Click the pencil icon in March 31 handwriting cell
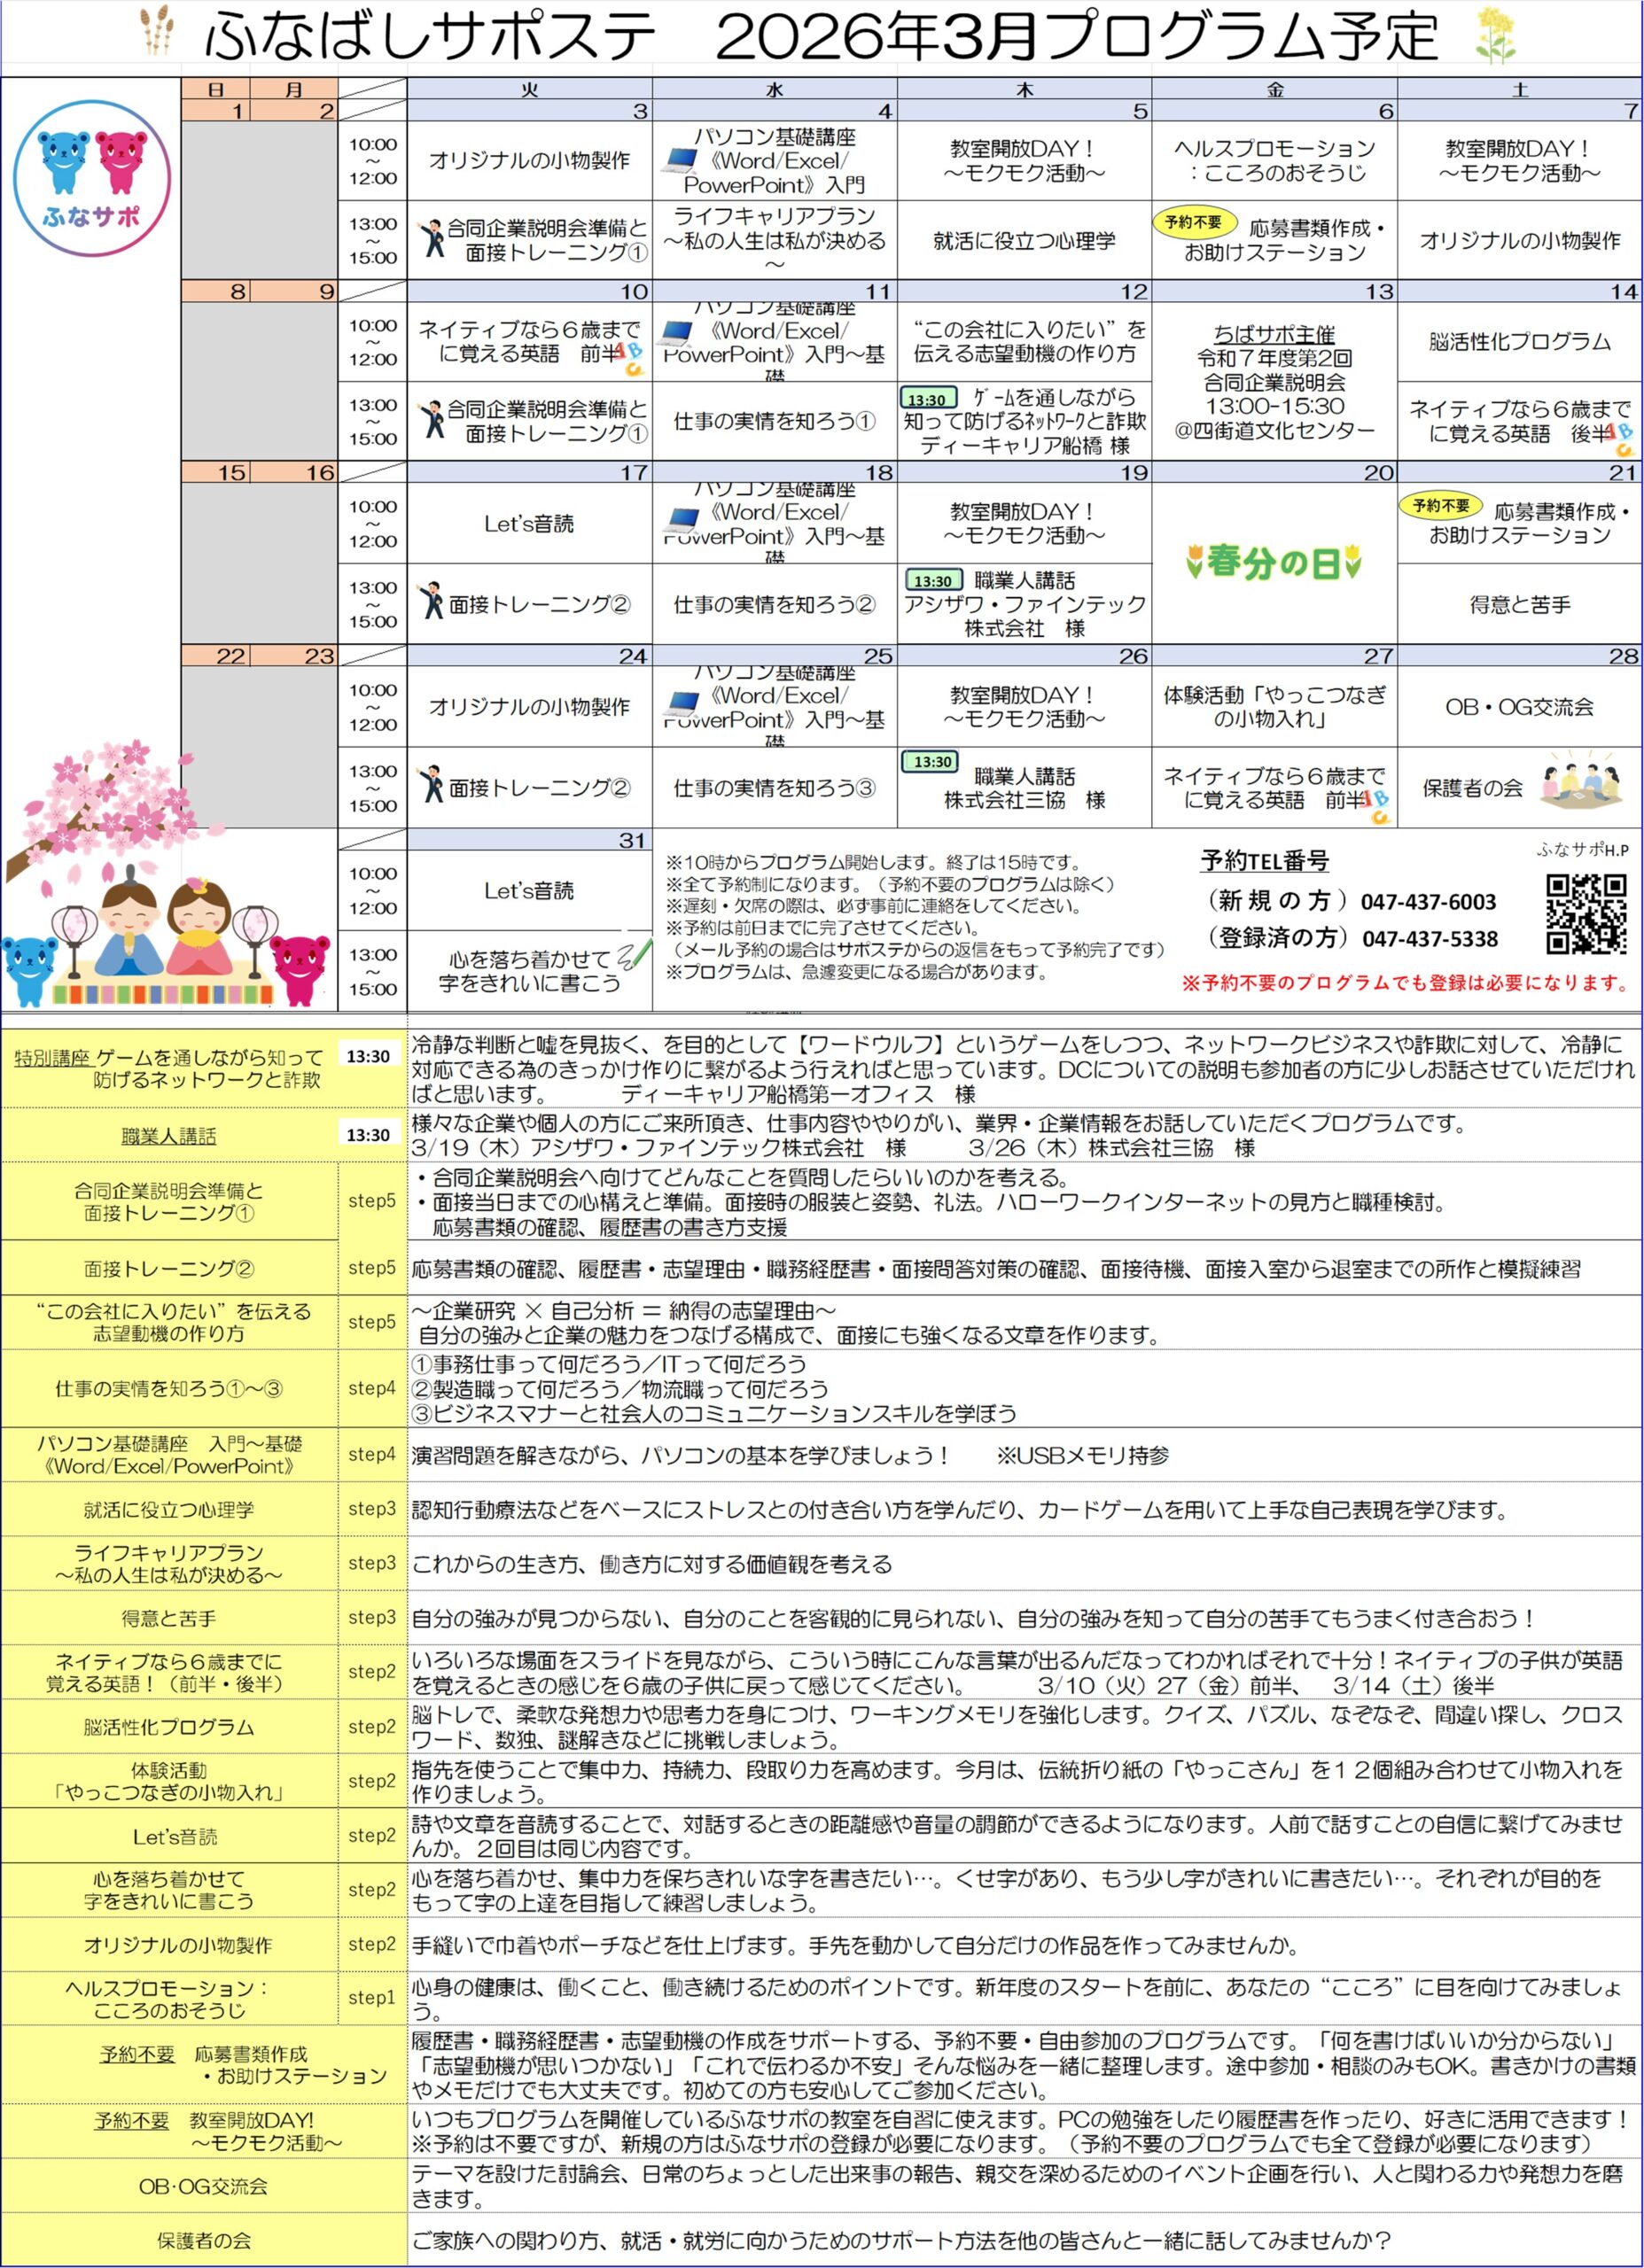 (x=634, y=953)
